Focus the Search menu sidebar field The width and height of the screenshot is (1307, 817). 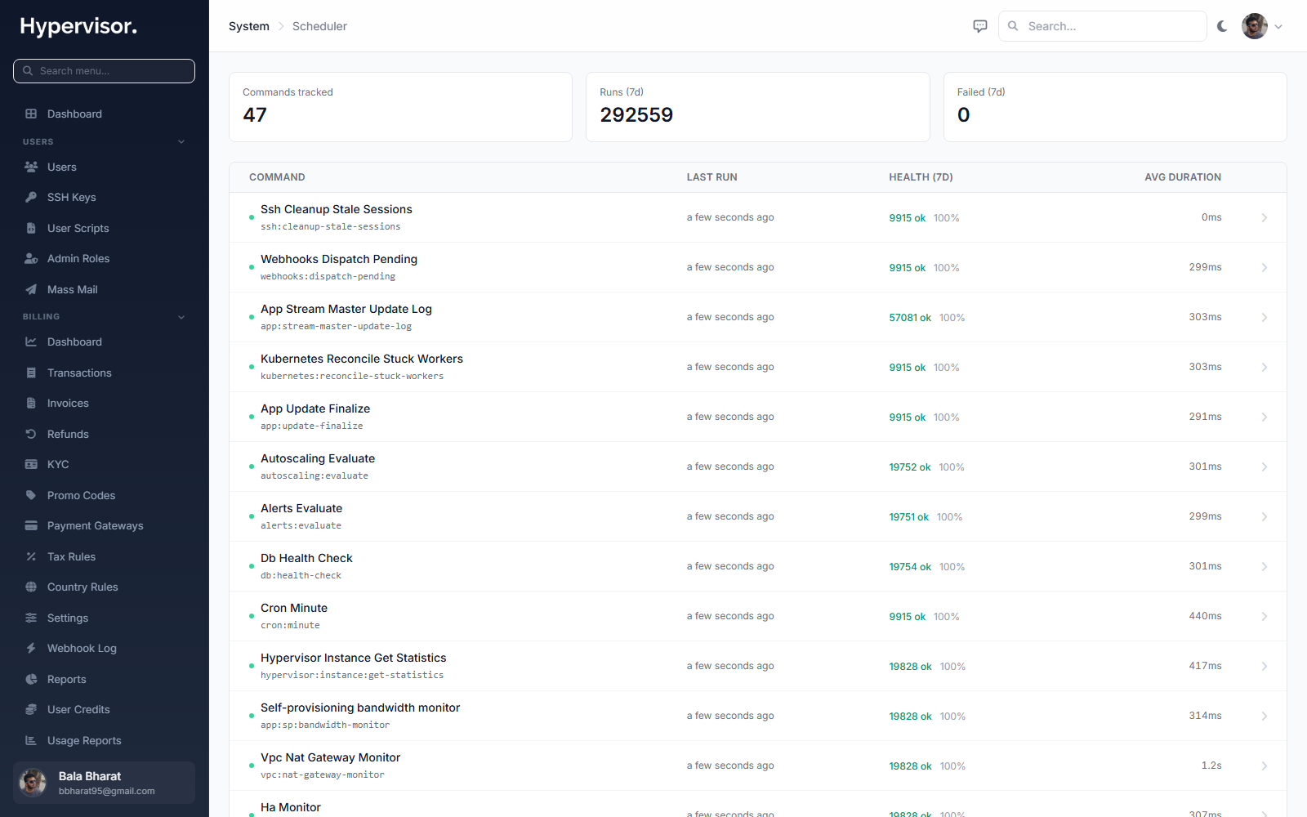coord(104,71)
